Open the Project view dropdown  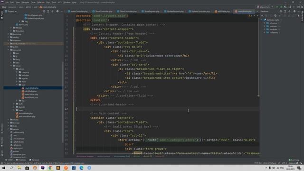pyautogui.click(x=11, y=11)
